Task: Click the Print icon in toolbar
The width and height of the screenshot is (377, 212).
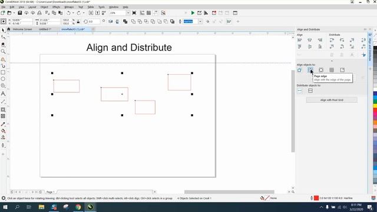Action: pos(39,13)
